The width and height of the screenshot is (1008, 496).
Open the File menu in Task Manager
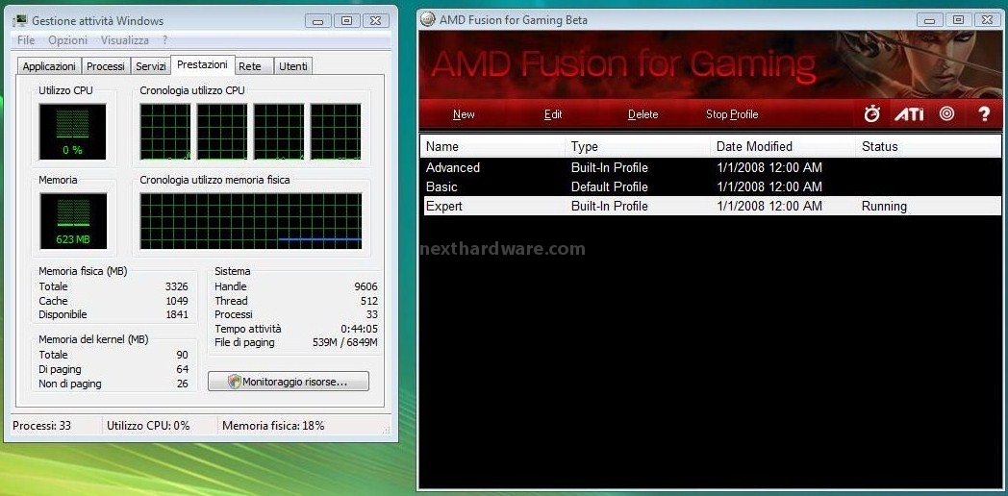(26, 39)
